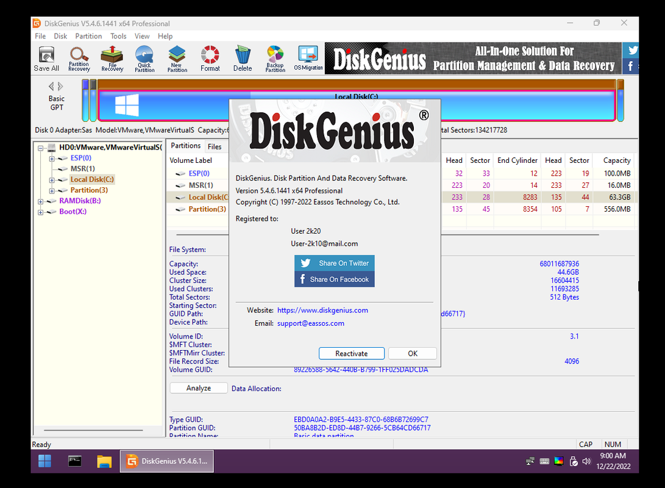Open the File menu
Screen dimensions: 665x488
point(40,36)
